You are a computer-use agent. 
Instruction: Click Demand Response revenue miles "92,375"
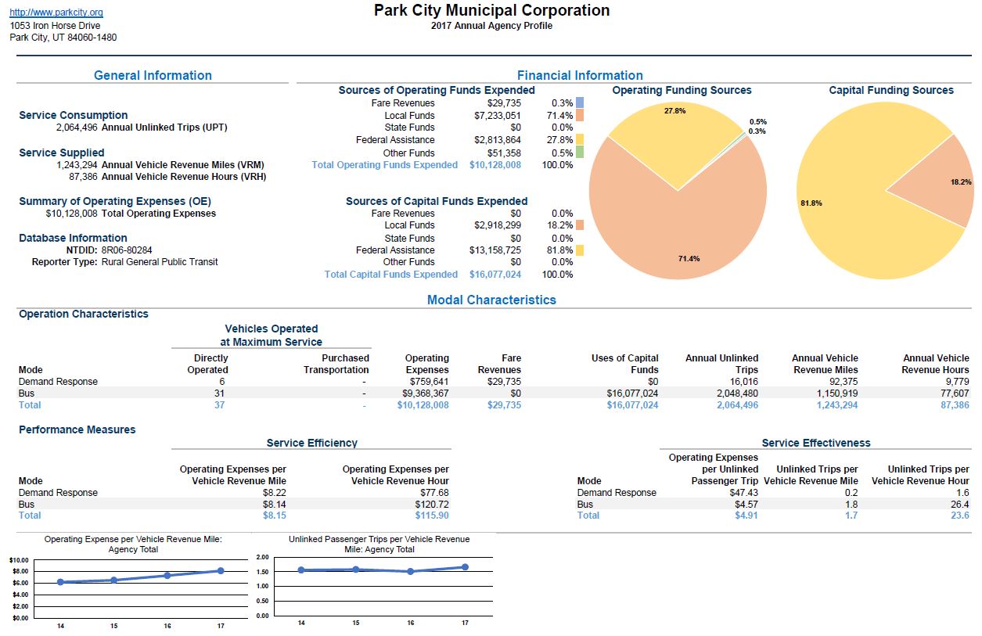pyautogui.click(x=842, y=382)
